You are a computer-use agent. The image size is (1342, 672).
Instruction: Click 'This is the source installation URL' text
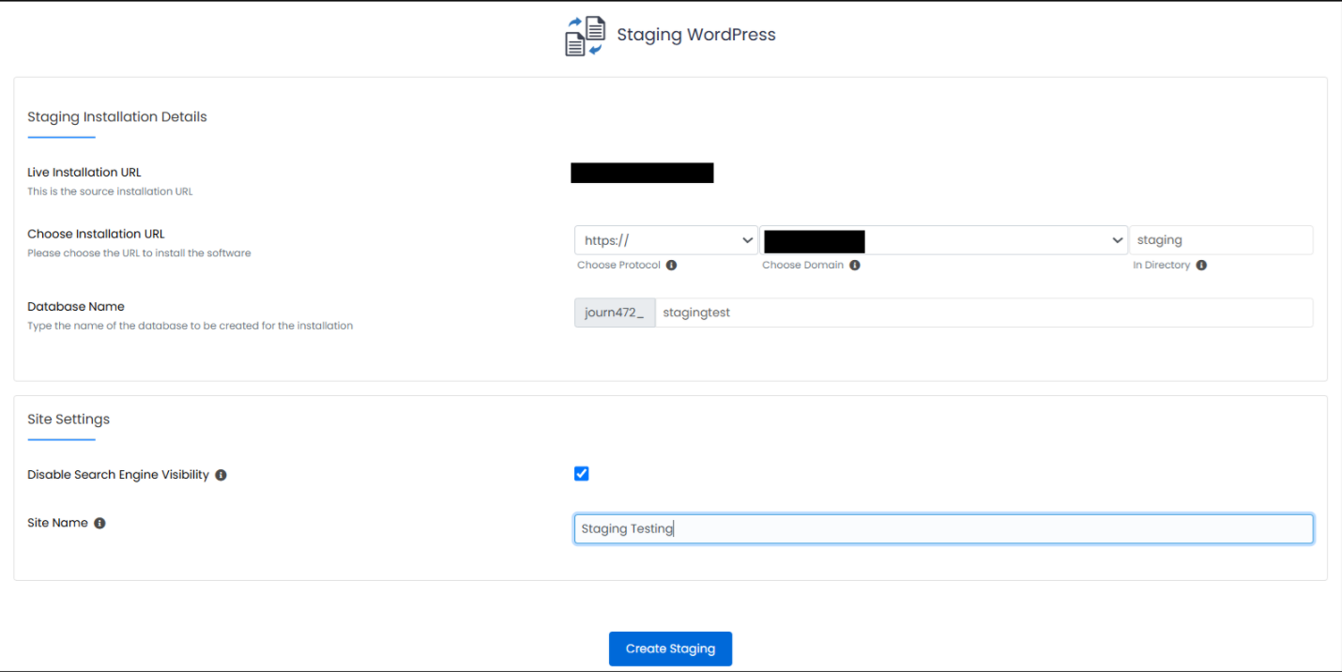110,191
